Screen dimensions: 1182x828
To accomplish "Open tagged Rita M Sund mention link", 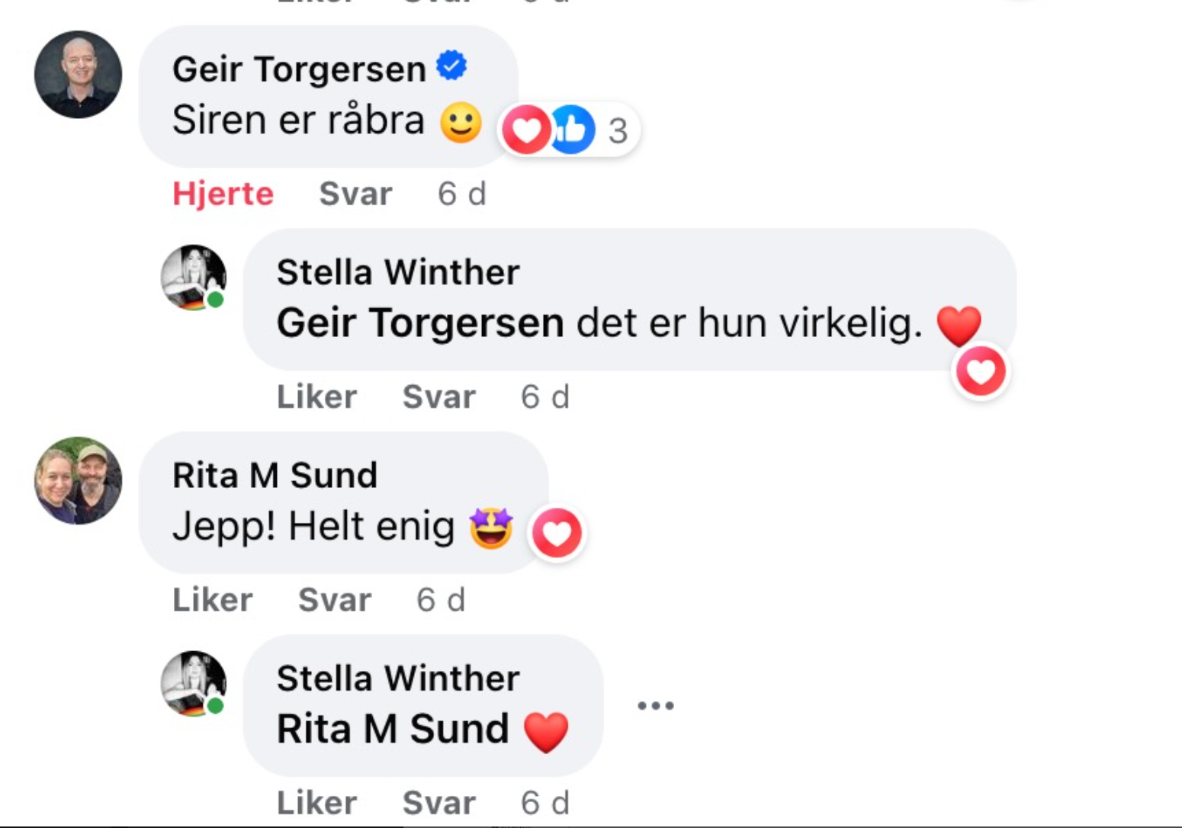I will pyautogui.click(x=393, y=729).
